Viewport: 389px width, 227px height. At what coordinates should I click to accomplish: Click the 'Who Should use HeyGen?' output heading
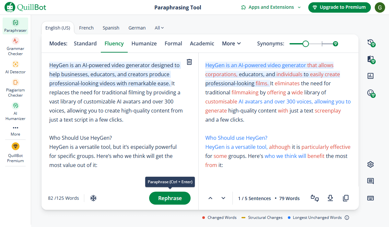pyautogui.click(x=236, y=138)
